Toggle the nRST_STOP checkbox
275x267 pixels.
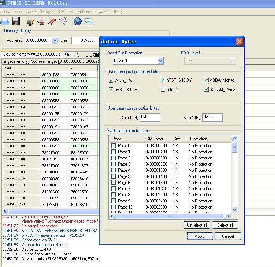pos(111,89)
